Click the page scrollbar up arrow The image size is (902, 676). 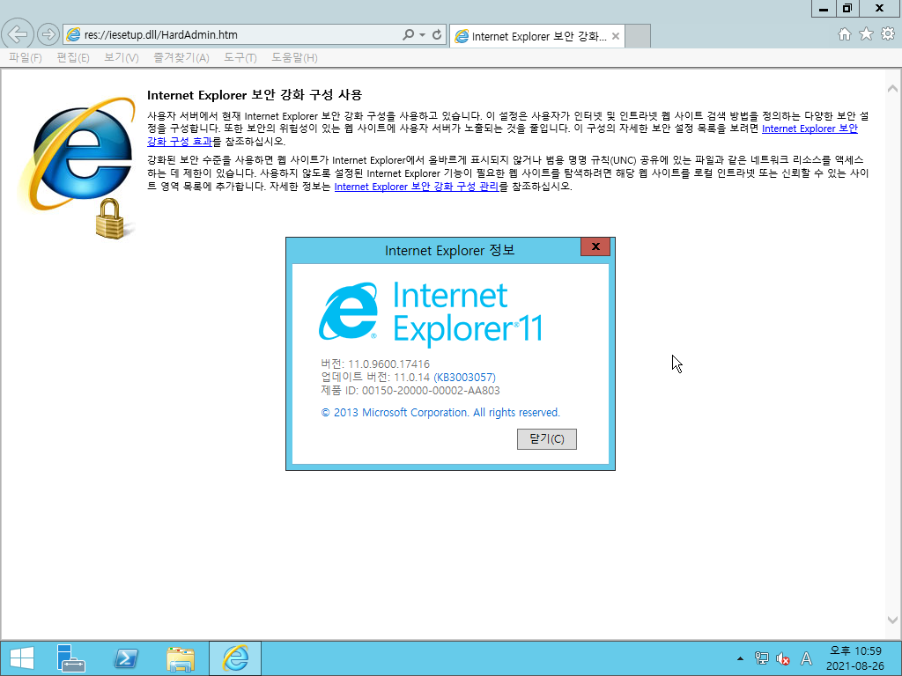892,89
